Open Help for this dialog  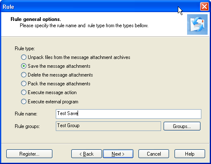(x=190, y=154)
